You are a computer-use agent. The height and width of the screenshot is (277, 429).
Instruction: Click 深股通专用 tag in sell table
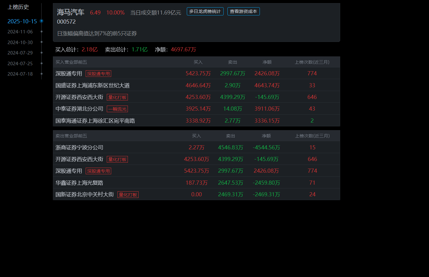click(98, 171)
